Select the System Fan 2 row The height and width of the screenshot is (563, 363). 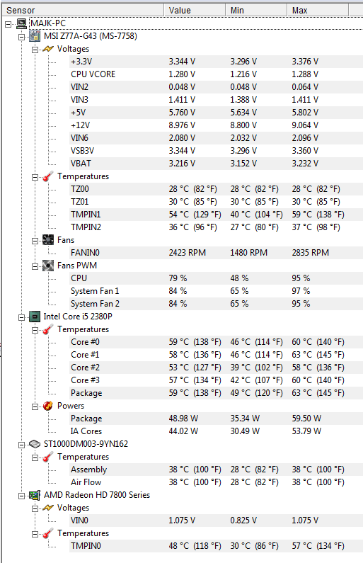coord(216,304)
